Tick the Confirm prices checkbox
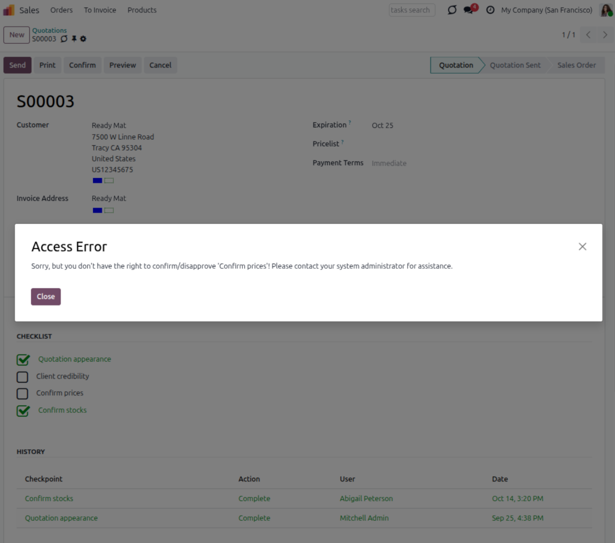Viewport: 615px width, 543px height. [22, 393]
